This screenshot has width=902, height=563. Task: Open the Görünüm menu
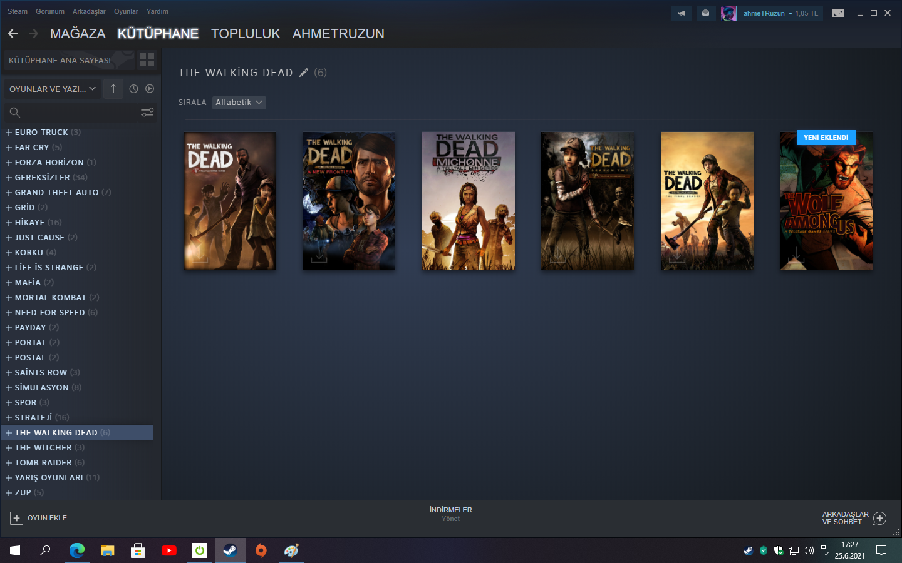click(x=50, y=11)
